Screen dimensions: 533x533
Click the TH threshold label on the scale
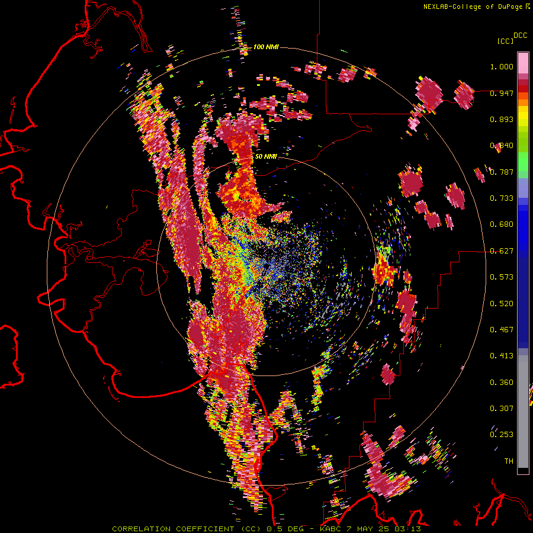(x=509, y=461)
